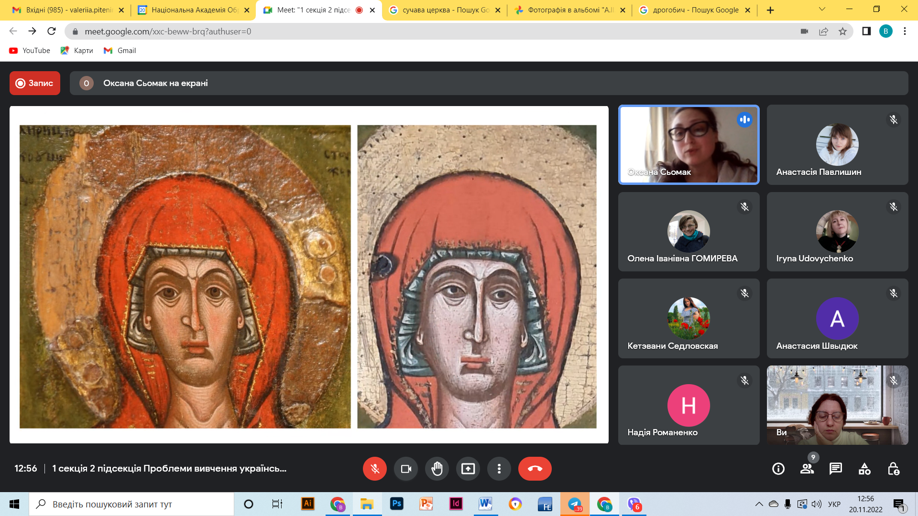Select Кетэвани Седловская participant tile

coord(689,319)
